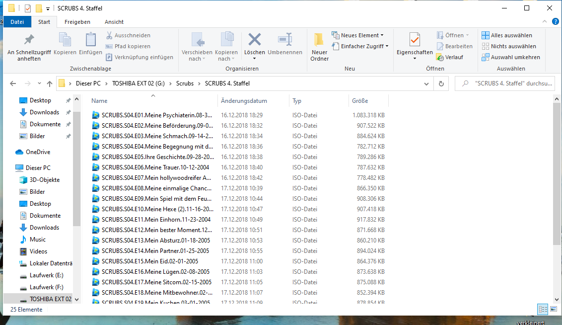
Task: Collapse the ribbon with the chevron
Action: coord(545,21)
